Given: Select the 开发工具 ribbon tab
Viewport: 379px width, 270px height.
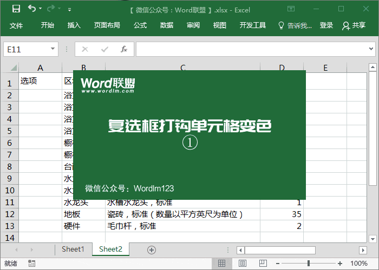Looking at the screenshot, I should pos(253,25).
